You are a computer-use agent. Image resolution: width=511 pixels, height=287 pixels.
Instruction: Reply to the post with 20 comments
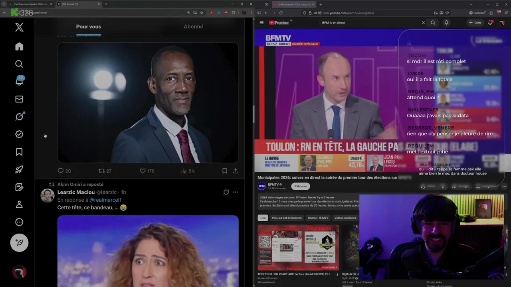tap(64, 171)
